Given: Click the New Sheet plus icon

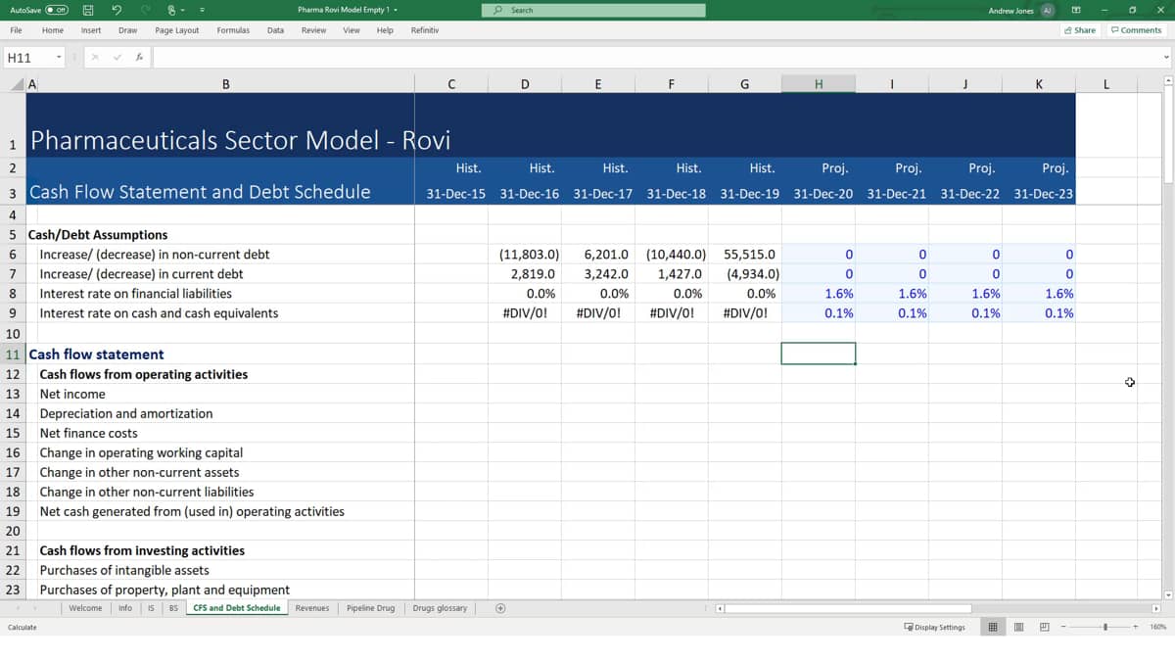Looking at the screenshot, I should pos(500,608).
